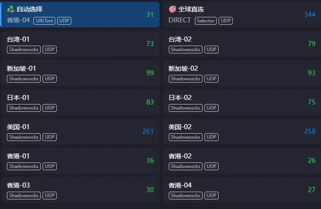Select the 香港-02 proxy node
Viewport: 321px width, 209px height.
click(241, 161)
